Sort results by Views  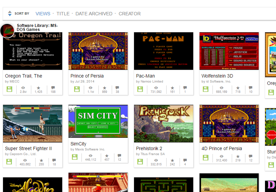(43, 14)
